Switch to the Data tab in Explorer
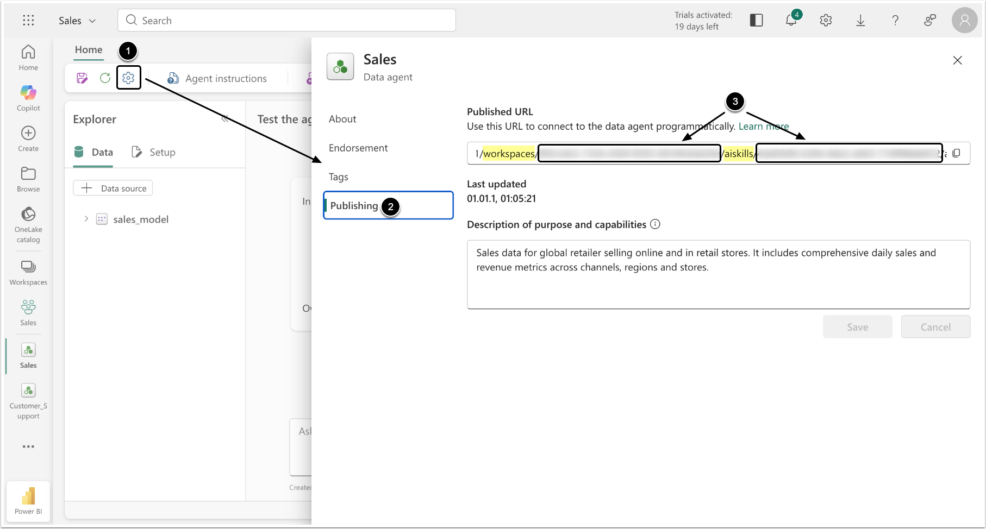The width and height of the screenshot is (986, 529). [x=93, y=153]
